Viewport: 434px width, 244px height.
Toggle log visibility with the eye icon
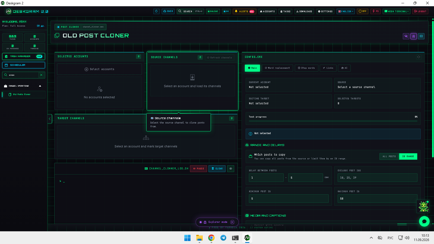click(x=231, y=169)
